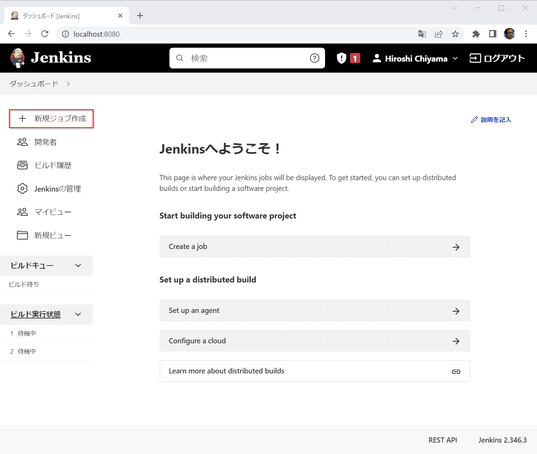Open Learn more about distributed builds
Screen dimensions: 537x454
click(315, 371)
